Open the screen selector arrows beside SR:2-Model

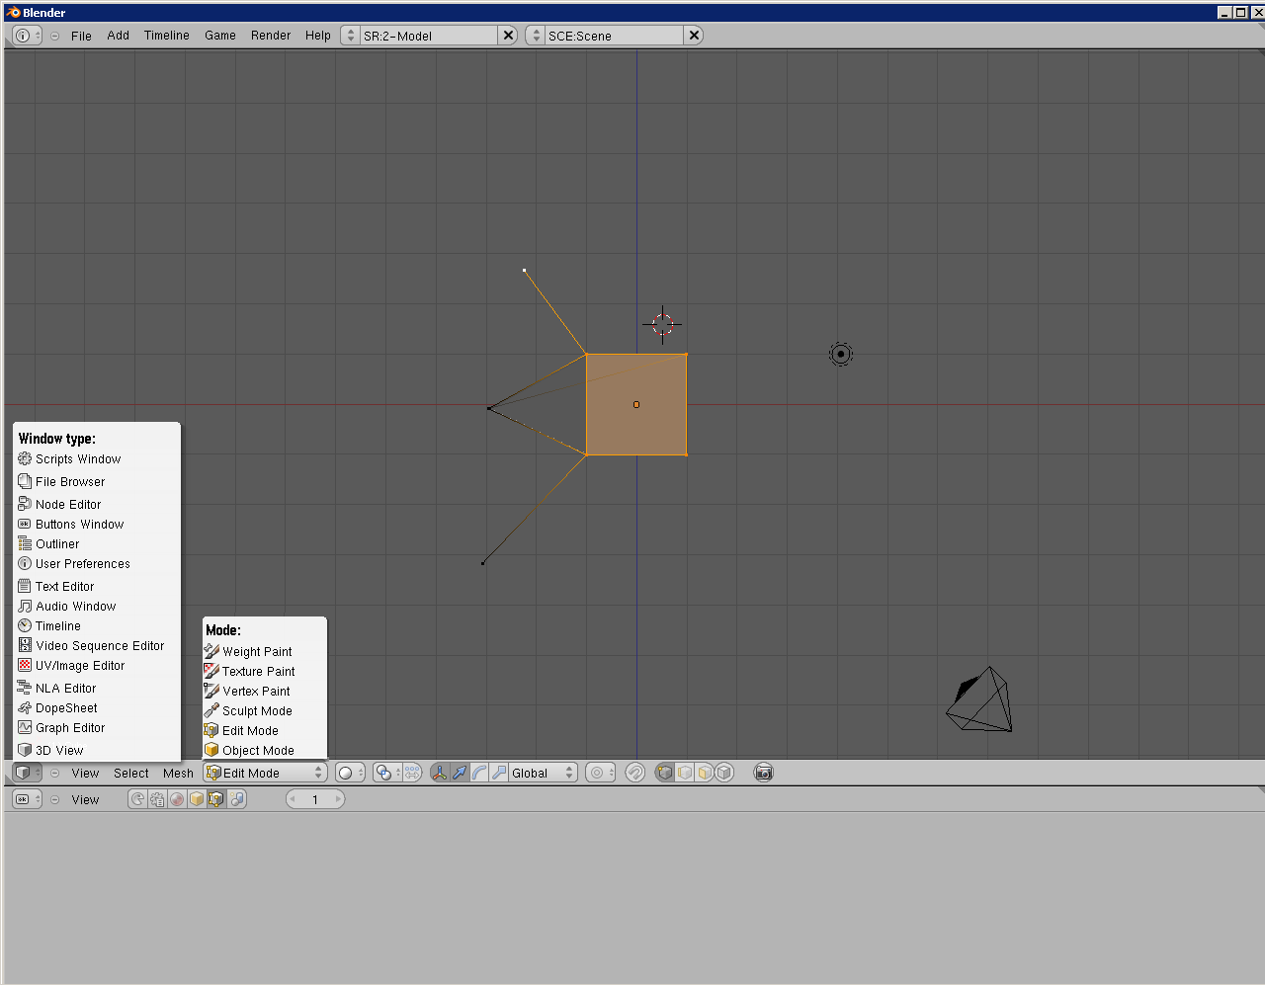(350, 36)
